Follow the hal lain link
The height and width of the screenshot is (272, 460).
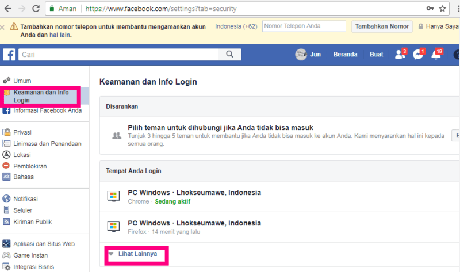(x=60, y=35)
